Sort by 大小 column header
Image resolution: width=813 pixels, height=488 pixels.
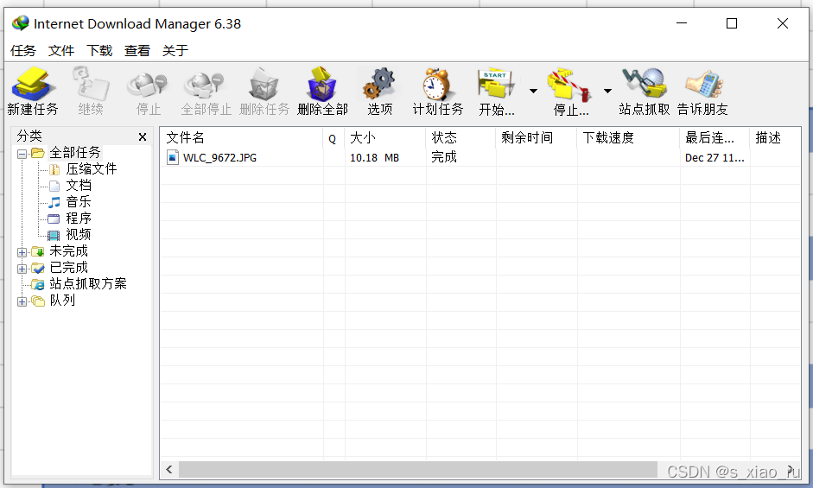click(385, 138)
